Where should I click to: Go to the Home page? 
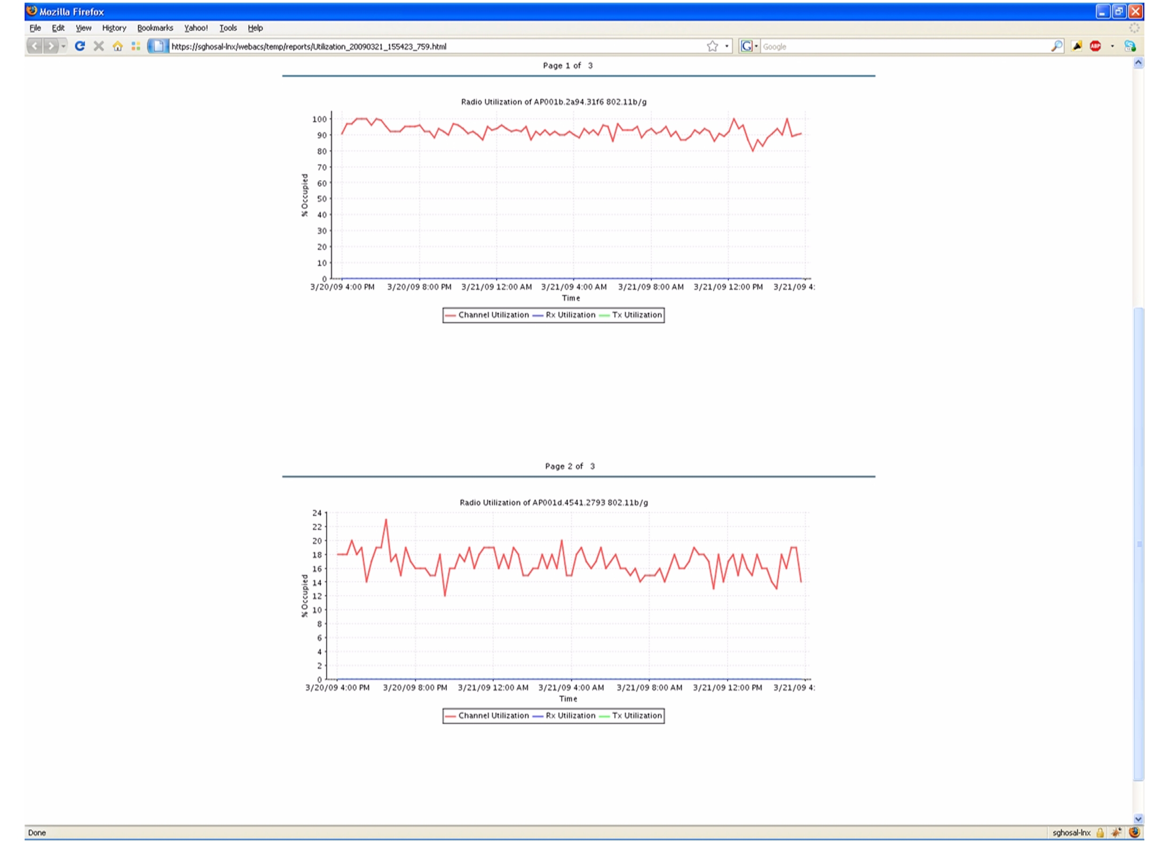pyautogui.click(x=117, y=46)
